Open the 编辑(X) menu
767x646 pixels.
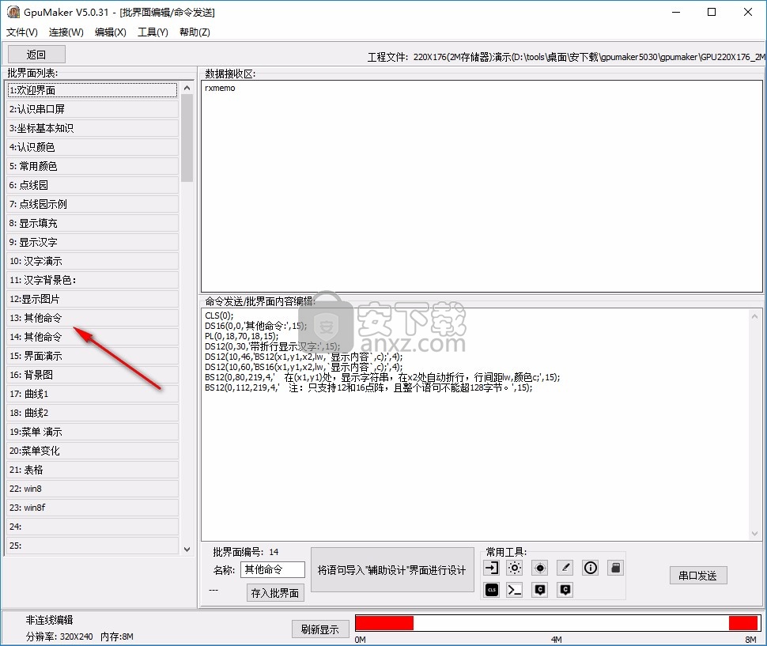(x=111, y=32)
